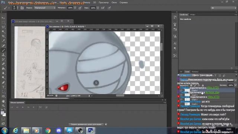
Task: Toggle Quick Mask mode
Action: [x=3, y=119]
